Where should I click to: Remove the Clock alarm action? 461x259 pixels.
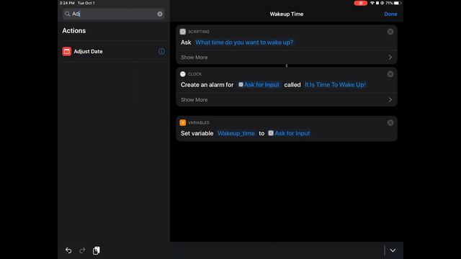point(390,74)
